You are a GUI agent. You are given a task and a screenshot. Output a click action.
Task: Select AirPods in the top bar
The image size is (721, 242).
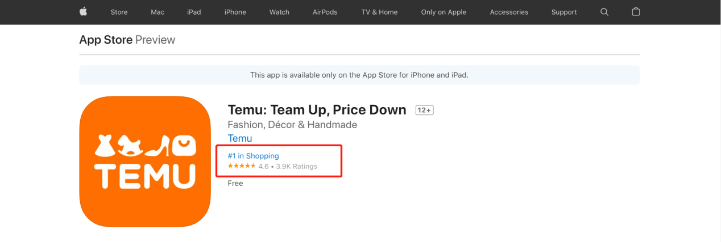point(325,12)
